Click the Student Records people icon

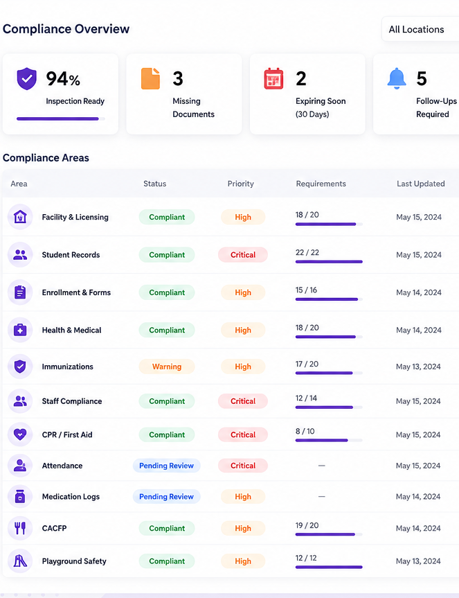[20, 255]
